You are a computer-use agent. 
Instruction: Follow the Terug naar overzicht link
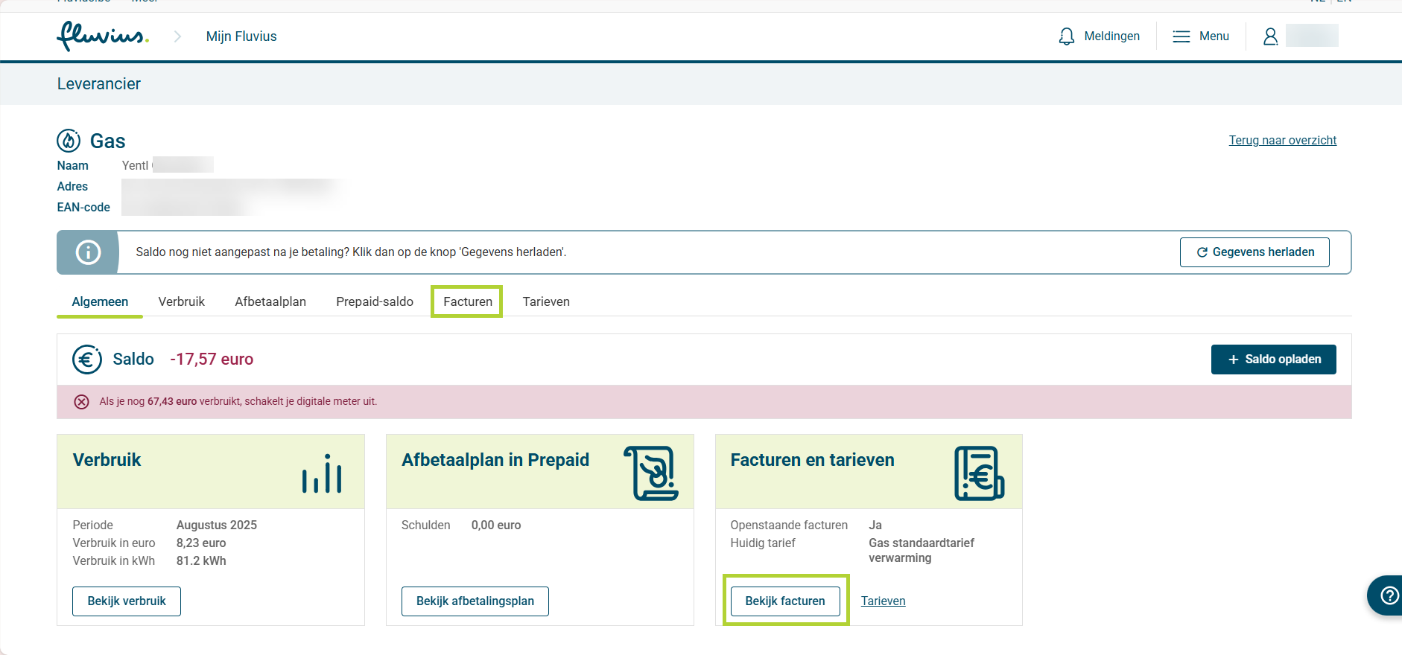pos(1282,140)
